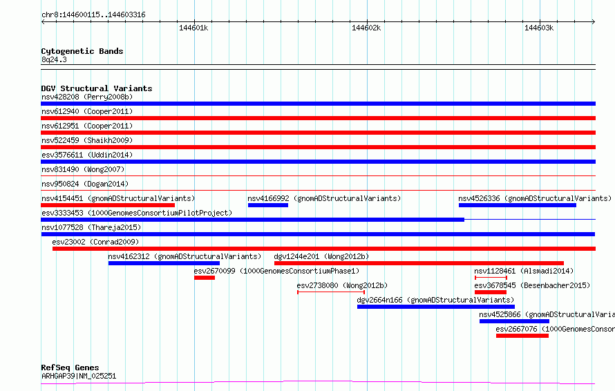Click the 144601k ruler position marker
Screen dimensions: 615x391
(193, 28)
